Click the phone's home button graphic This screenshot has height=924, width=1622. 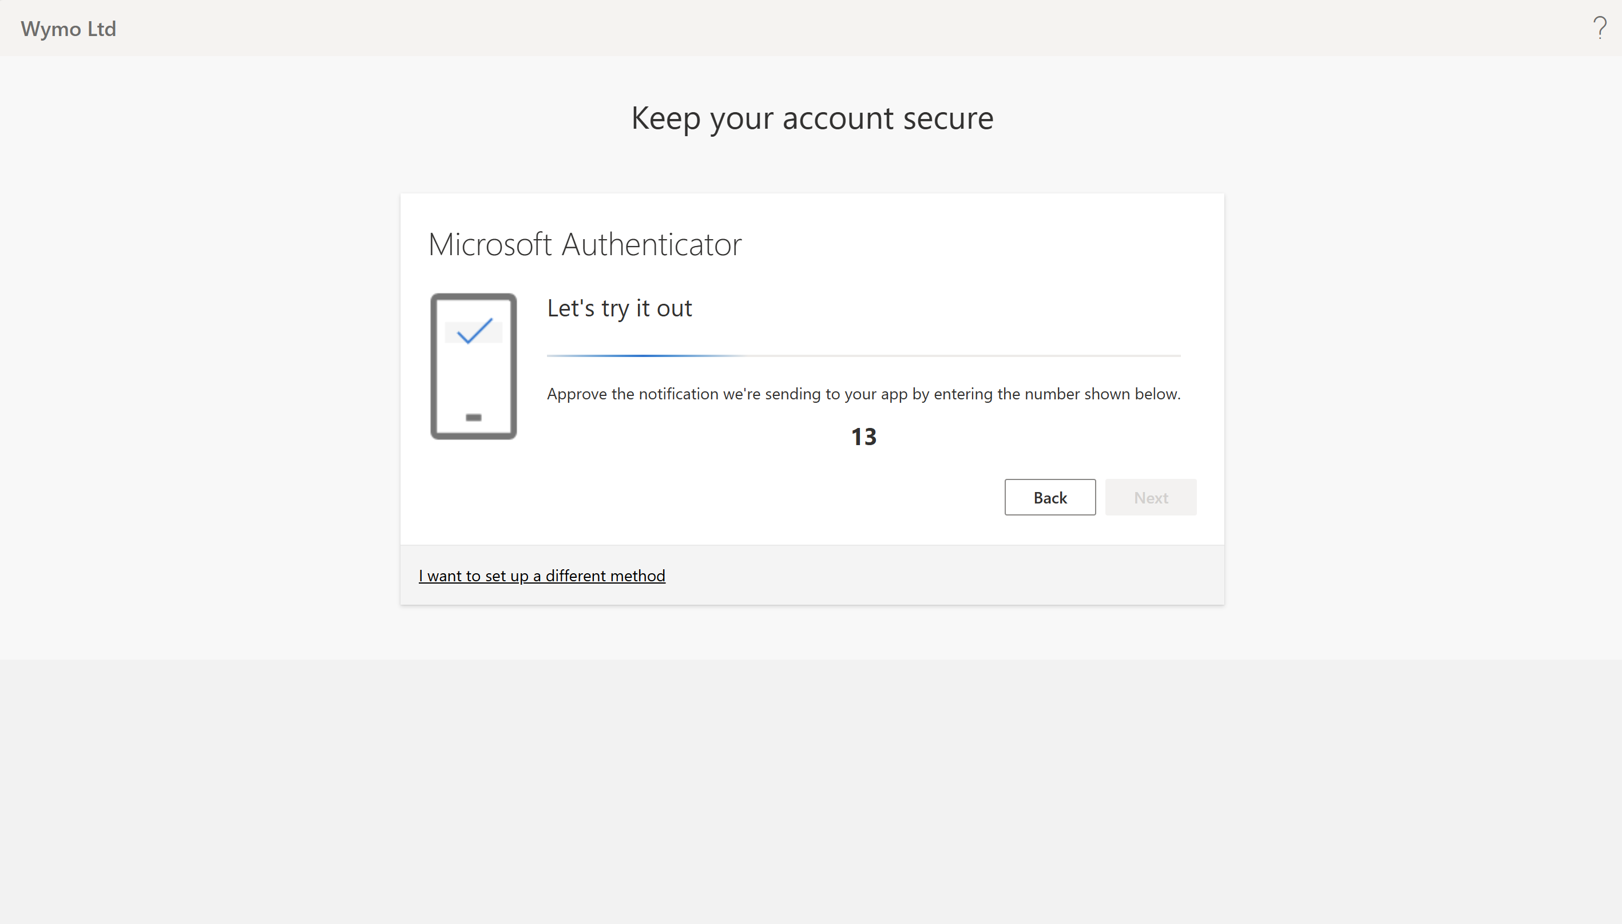coord(473,417)
